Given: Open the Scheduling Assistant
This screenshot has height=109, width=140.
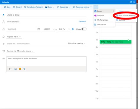Looking at the screenshot, I should (x=33, y=7).
